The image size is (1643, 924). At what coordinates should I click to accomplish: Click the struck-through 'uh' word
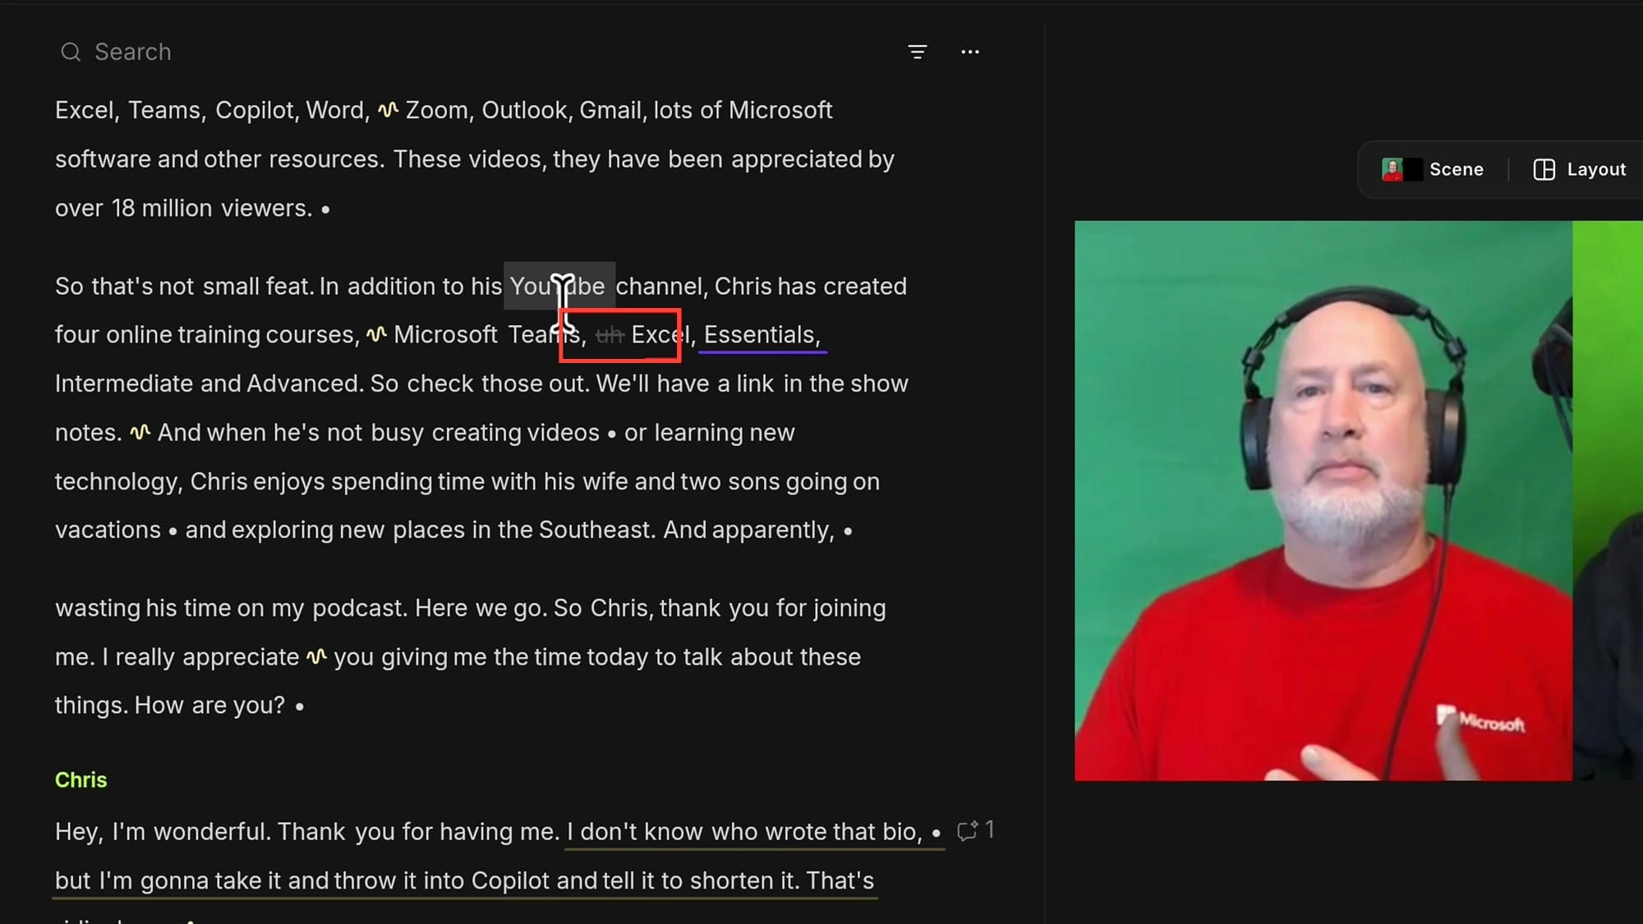(610, 335)
